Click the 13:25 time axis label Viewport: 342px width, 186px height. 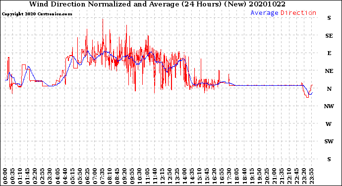(x=177, y=176)
